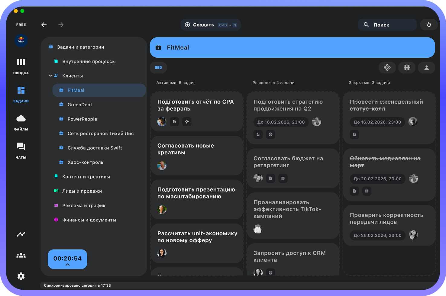Viewport: 446px width, 296px height.
Task: Click the person filter icon in toolbar
Action: coord(427,68)
